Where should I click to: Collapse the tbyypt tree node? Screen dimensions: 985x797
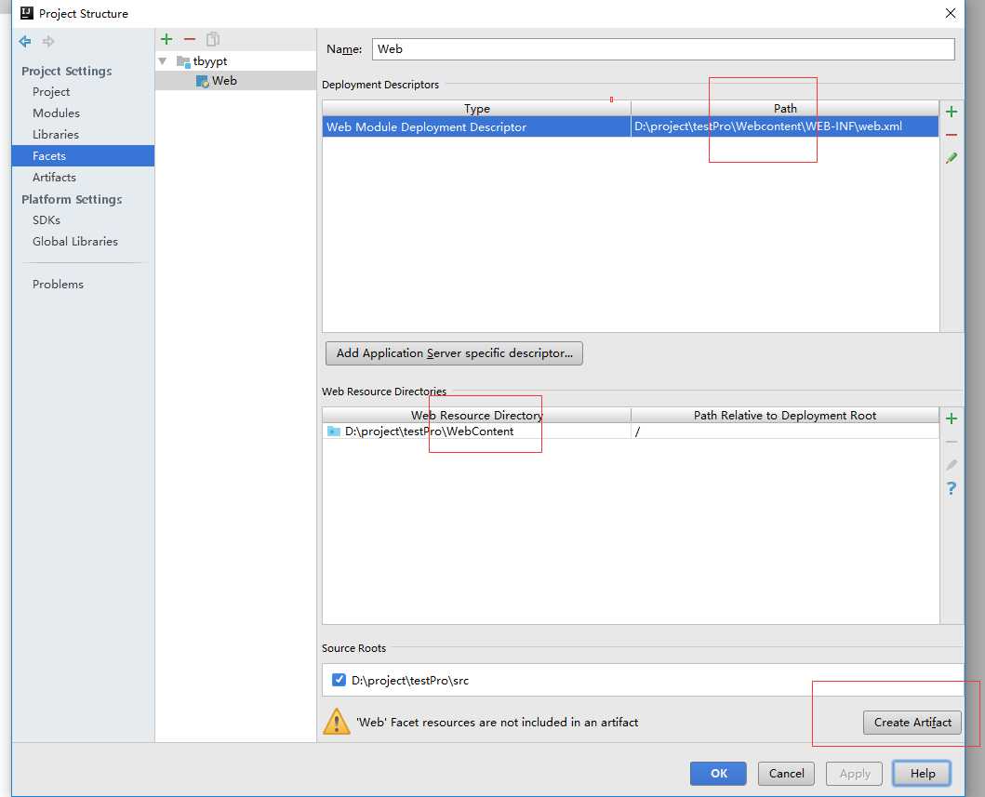coord(163,61)
